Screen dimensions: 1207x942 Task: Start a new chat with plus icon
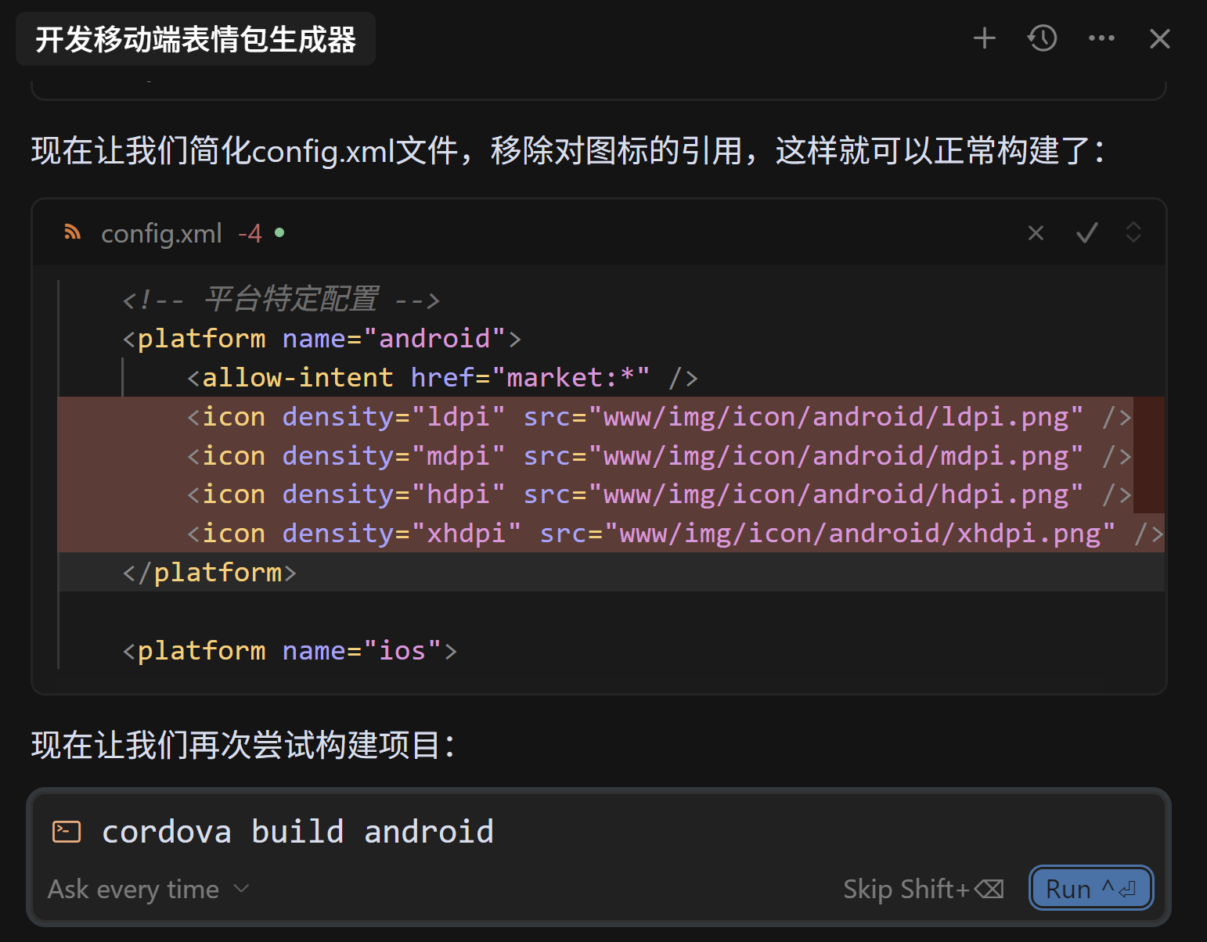(x=984, y=38)
